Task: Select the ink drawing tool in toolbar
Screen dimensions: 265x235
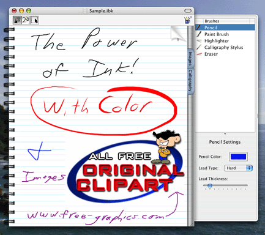Action: (17, 20)
